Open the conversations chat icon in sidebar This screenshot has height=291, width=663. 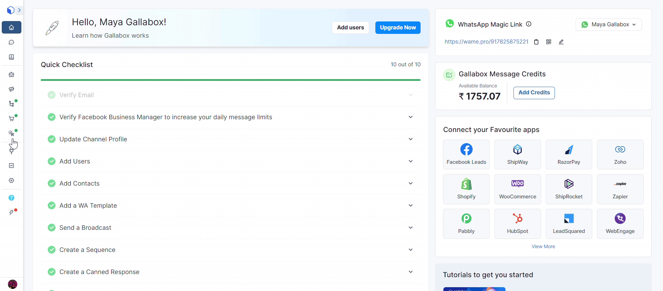click(11, 42)
